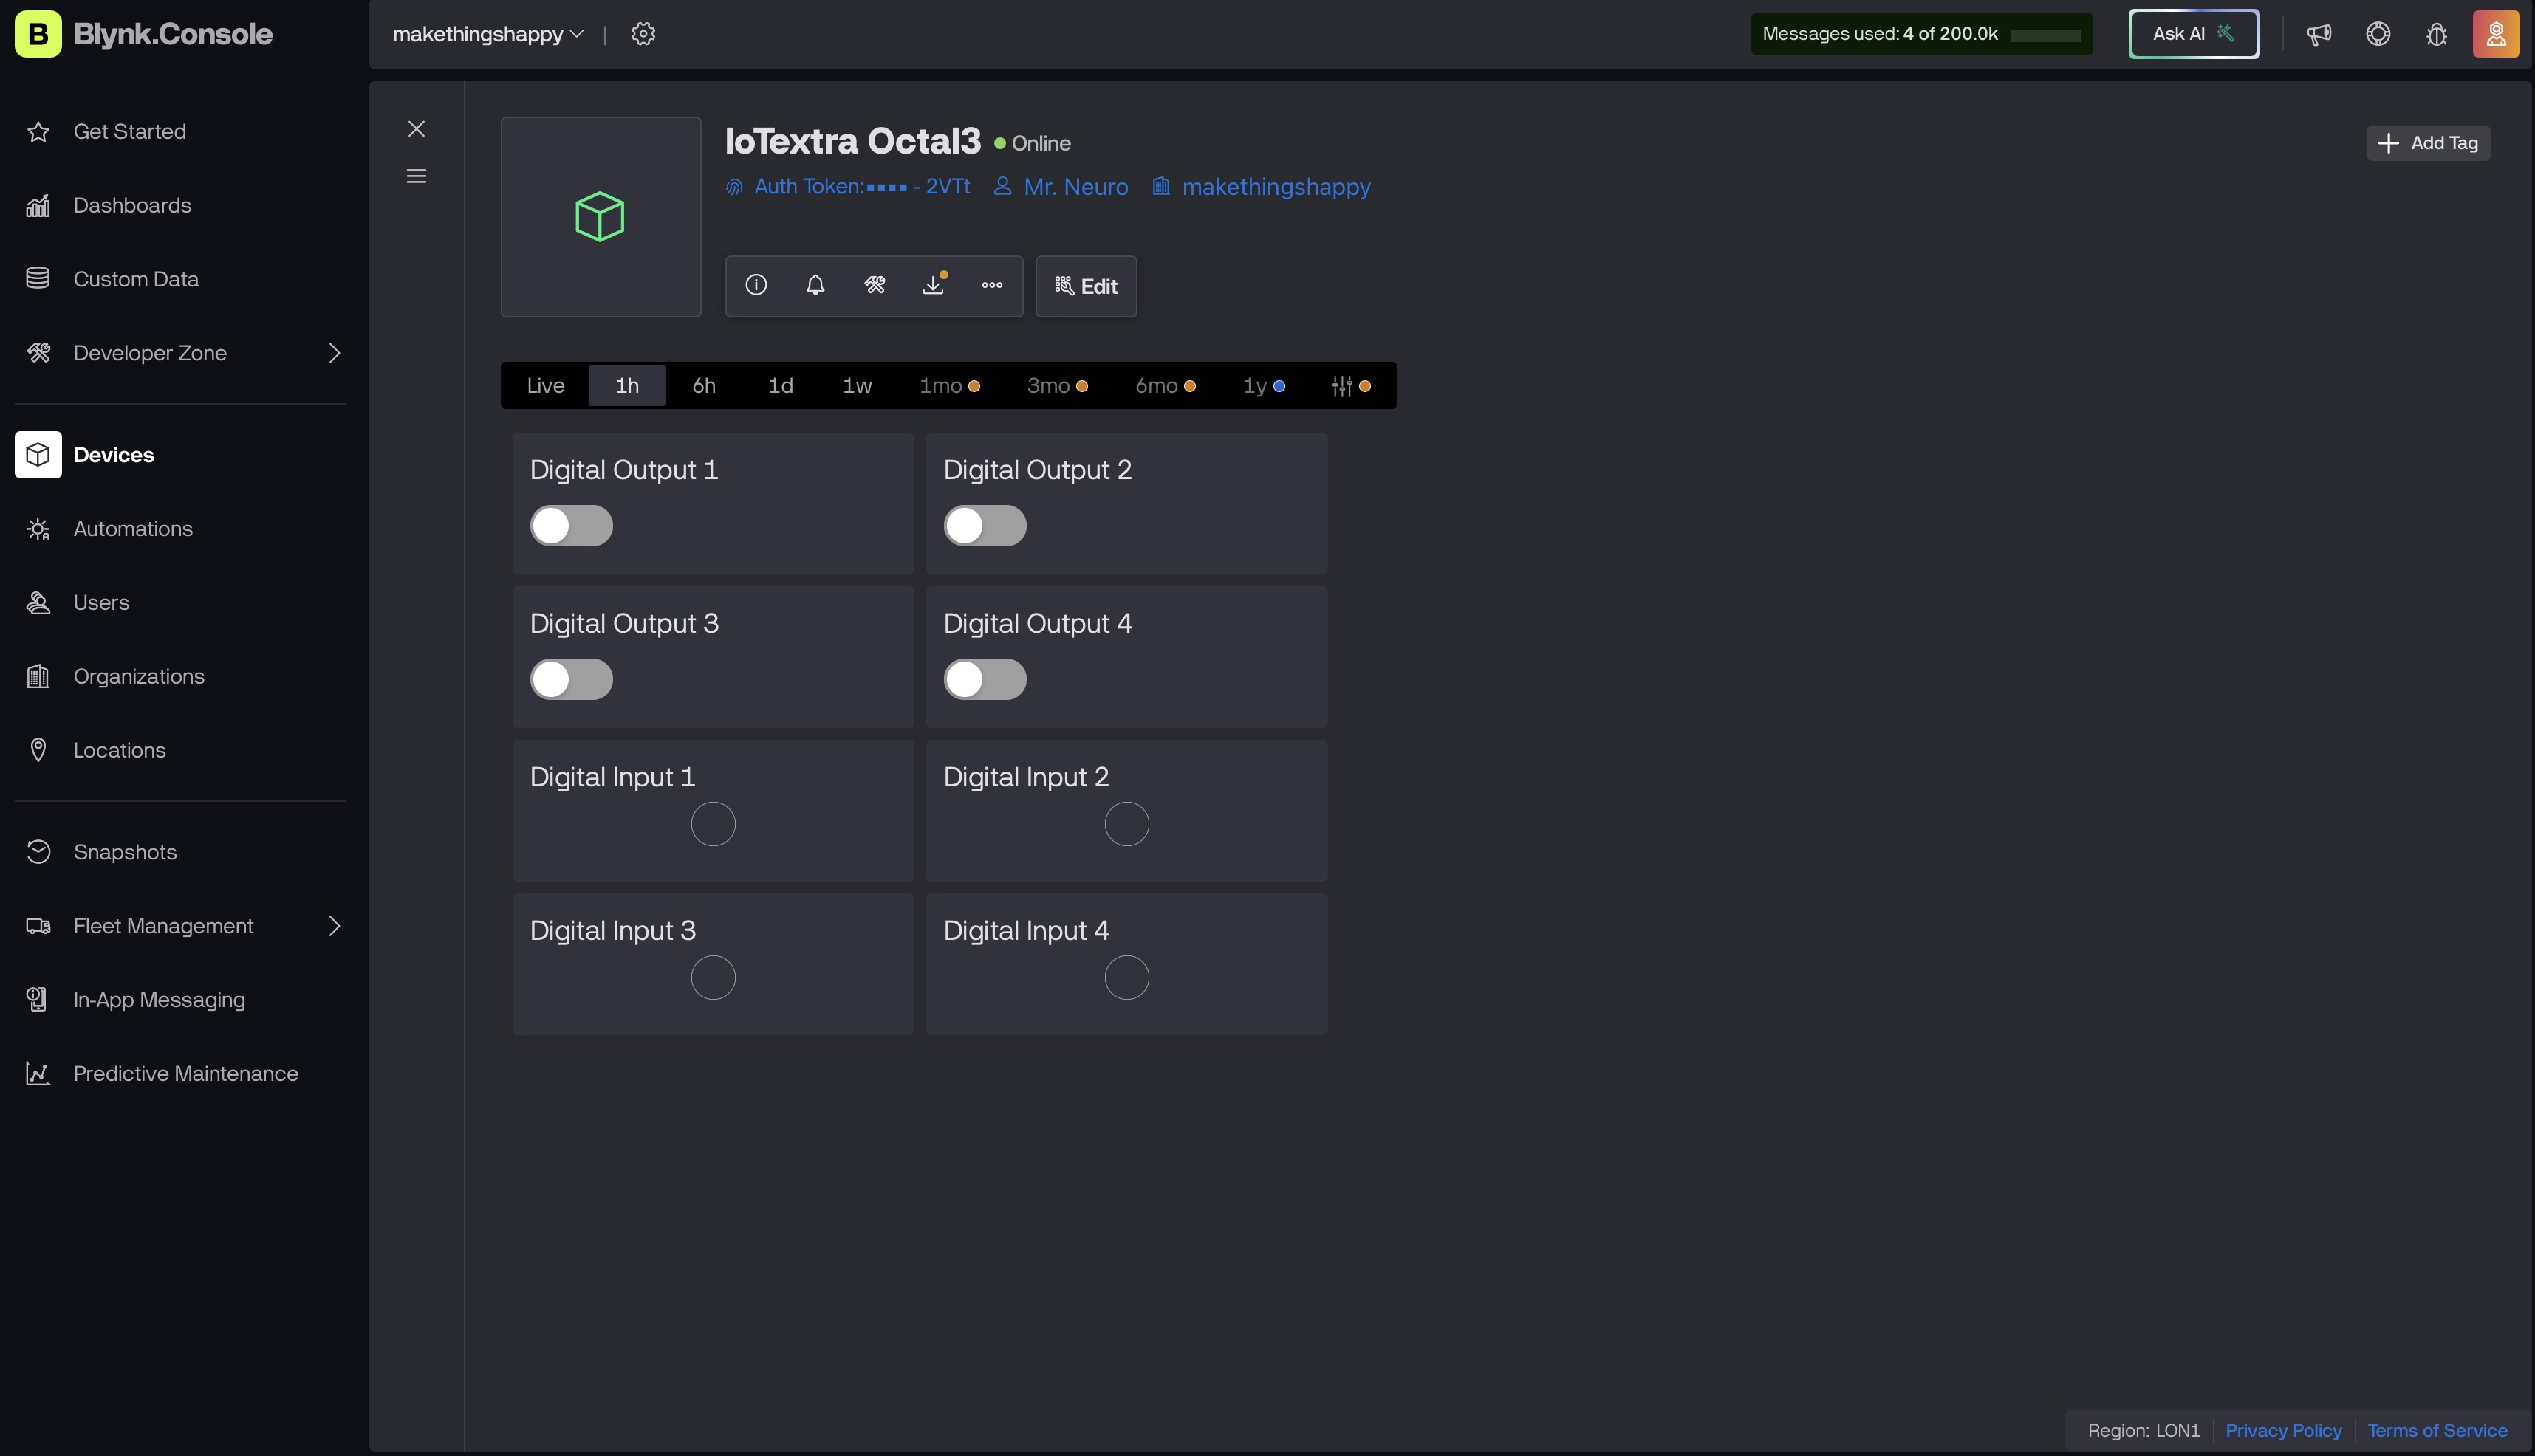Expand the makethingshappy organization dropdown
2535x1456 pixels.
click(488, 34)
